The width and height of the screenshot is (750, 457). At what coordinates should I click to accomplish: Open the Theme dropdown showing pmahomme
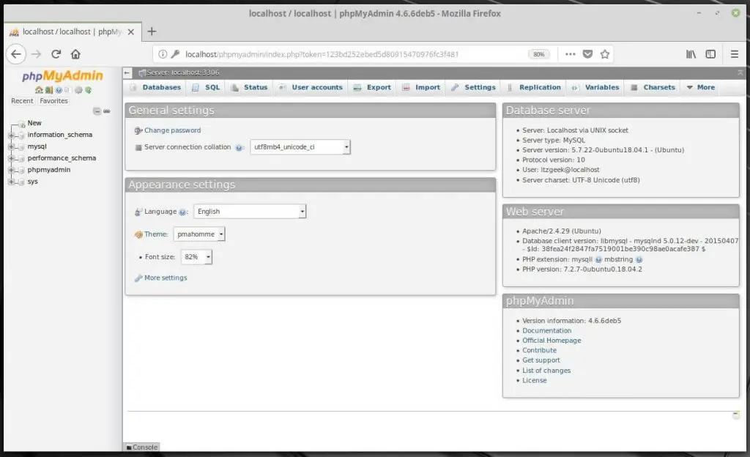[199, 234]
